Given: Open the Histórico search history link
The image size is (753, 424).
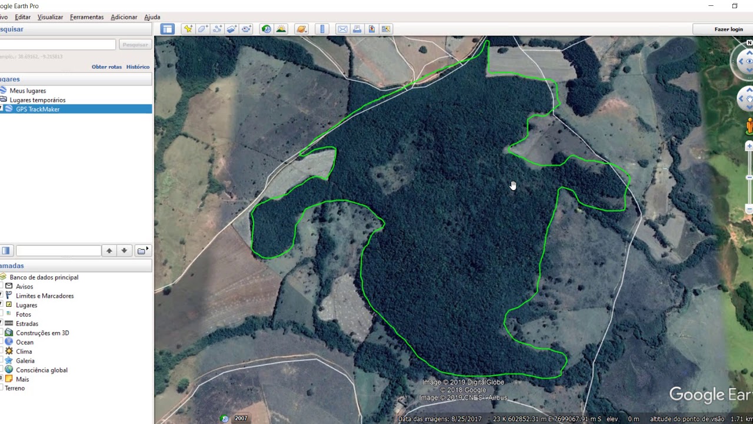Looking at the screenshot, I should [x=138, y=67].
